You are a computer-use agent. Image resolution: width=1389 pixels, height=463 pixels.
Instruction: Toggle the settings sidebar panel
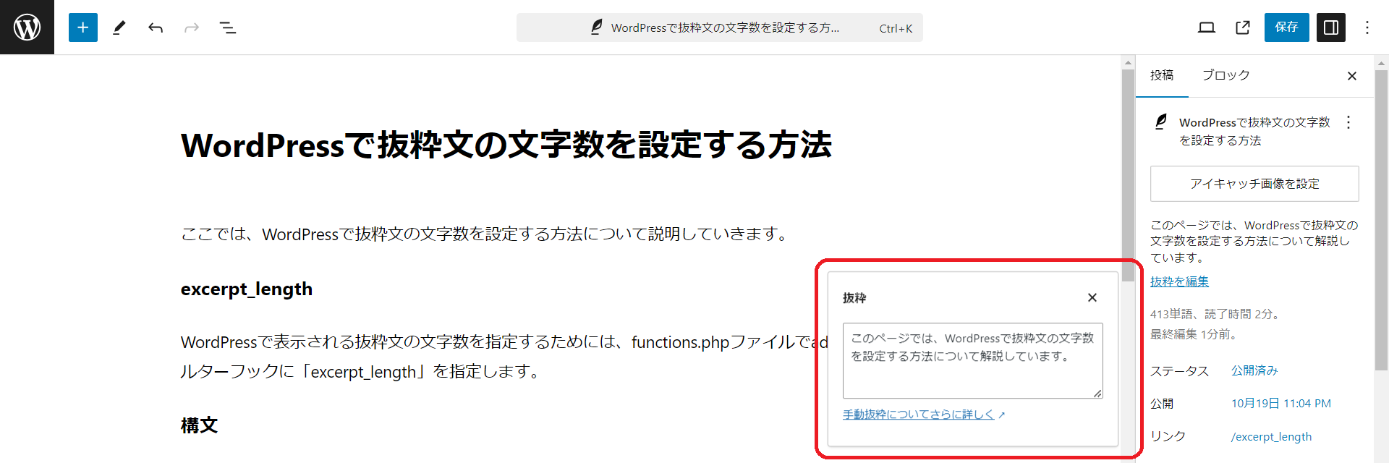1330,27
